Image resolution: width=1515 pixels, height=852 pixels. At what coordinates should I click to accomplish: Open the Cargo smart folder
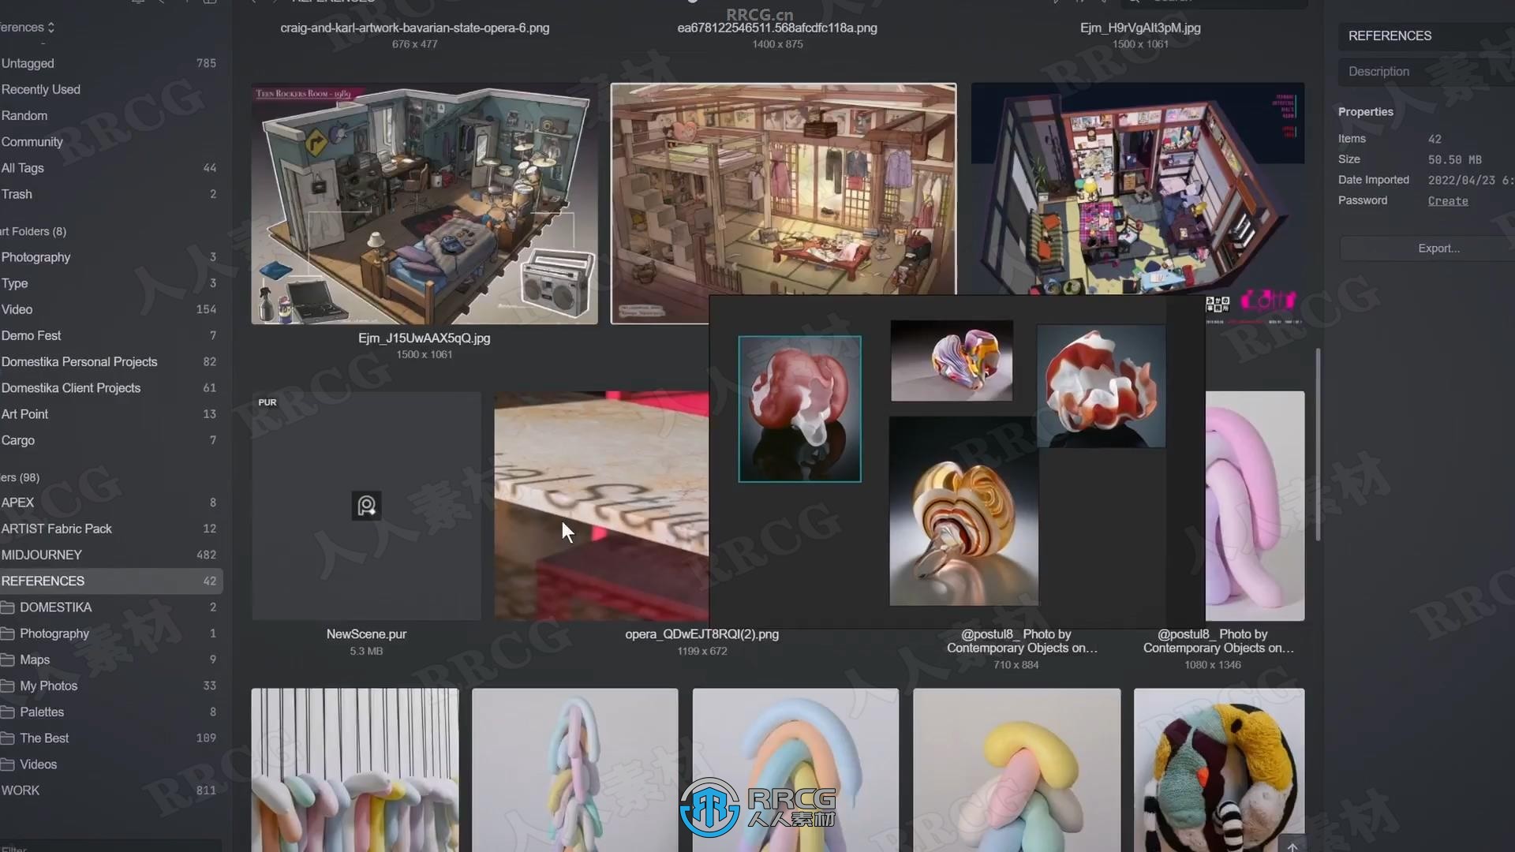tap(110, 440)
